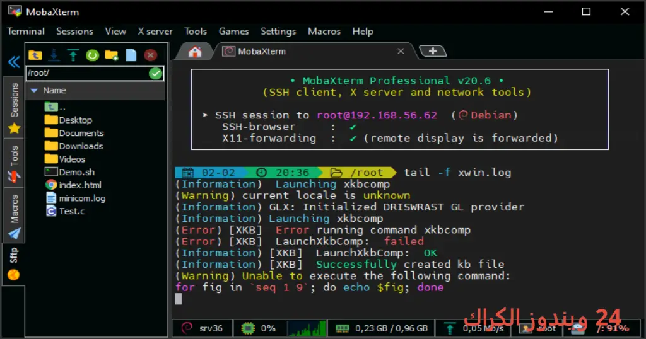Download selected file from SFTP toolbar

pyautogui.click(x=54, y=55)
